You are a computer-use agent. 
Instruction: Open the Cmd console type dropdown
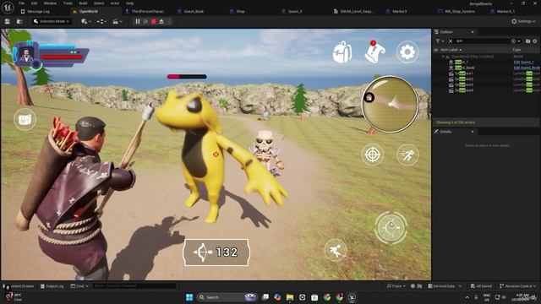[x=79, y=286]
